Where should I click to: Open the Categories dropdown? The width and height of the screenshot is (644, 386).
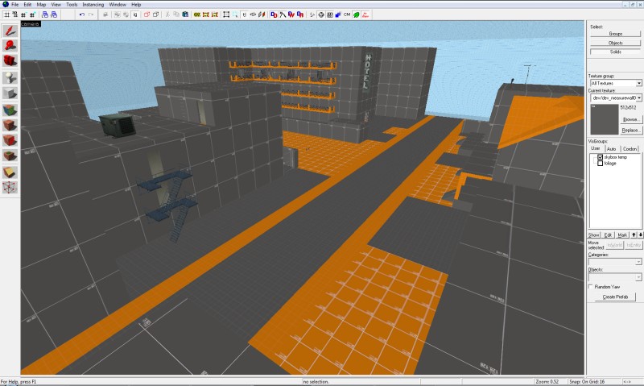tap(615, 262)
